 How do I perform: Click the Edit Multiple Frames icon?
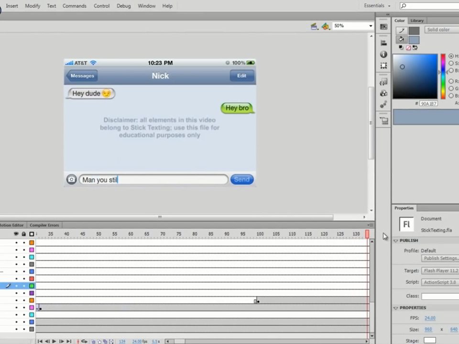point(105,341)
